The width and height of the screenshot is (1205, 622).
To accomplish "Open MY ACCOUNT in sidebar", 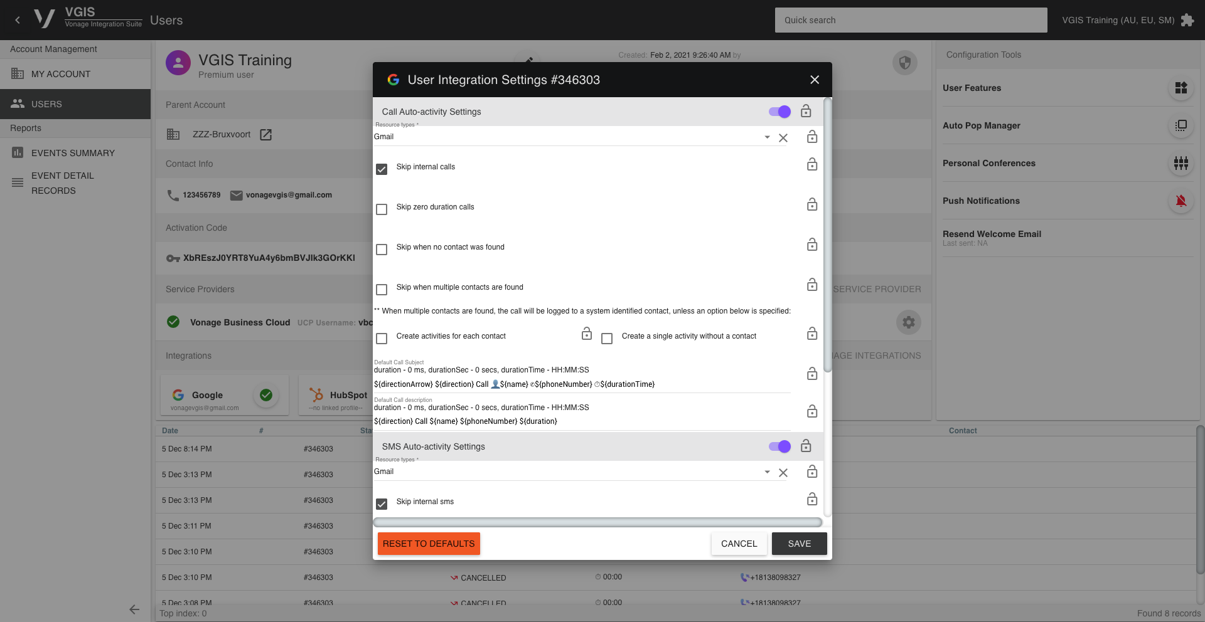I will pyautogui.click(x=61, y=74).
